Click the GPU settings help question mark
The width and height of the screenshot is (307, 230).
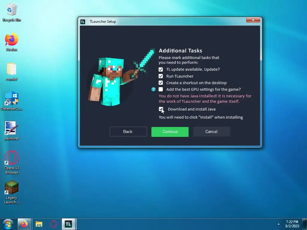[153, 89]
